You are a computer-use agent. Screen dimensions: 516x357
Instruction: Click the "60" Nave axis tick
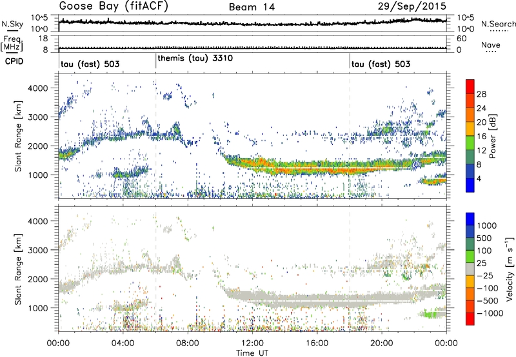coord(461,39)
